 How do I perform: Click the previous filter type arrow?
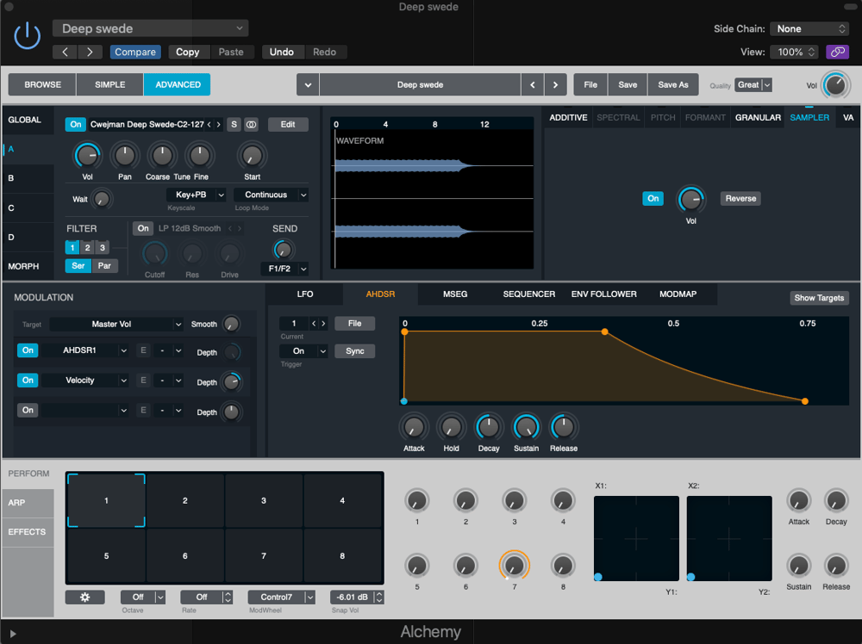(x=230, y=228)
